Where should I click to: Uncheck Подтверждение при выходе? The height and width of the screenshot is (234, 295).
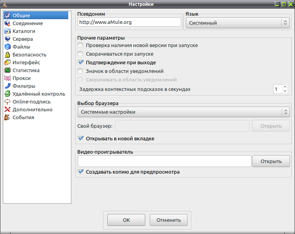(80, 62)
